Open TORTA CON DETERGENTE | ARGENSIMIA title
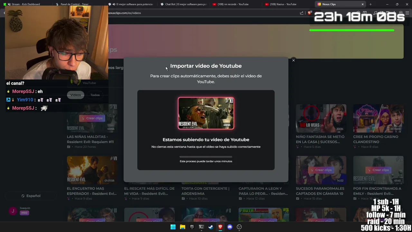This screenshot has height=232, width=412. tap(205, 191)
